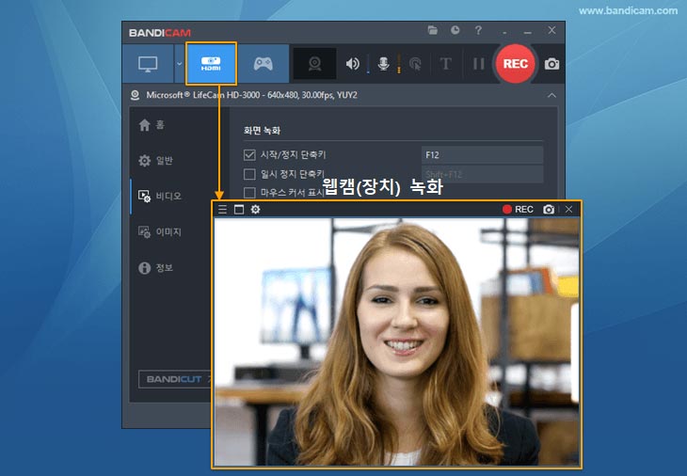Screen dimensions: 687x476
Task: Click the Shift+F12 hotkey field
Action: click(482, 174)
